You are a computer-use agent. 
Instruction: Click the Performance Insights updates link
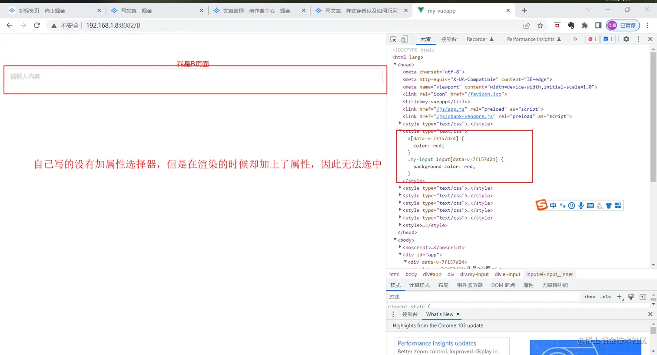click(x=437, y=343)
